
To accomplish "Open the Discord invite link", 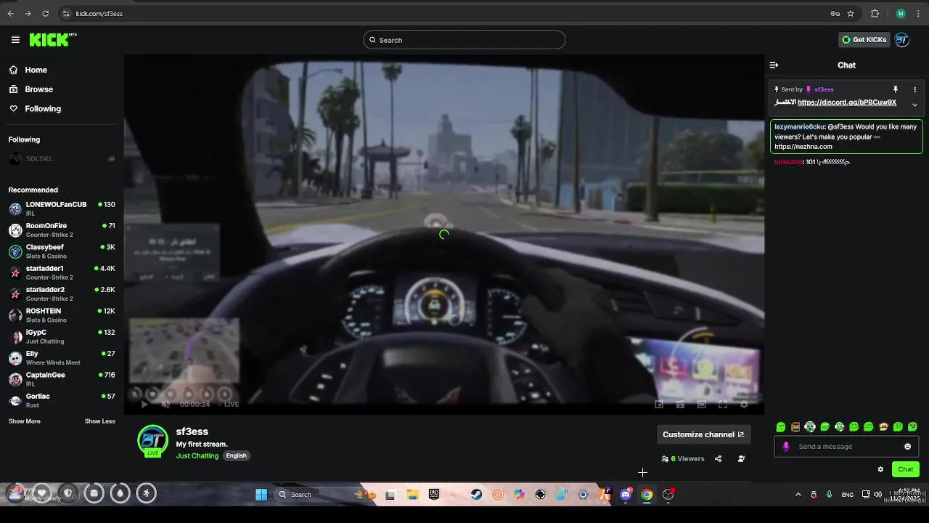I will (847, 102).
